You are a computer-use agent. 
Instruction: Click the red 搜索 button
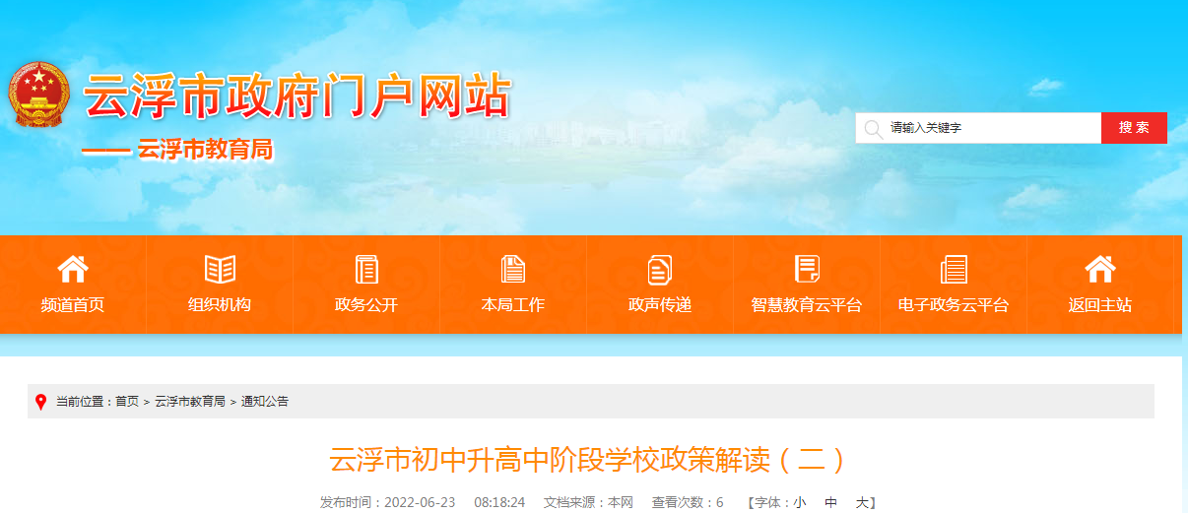point(1134,128)
